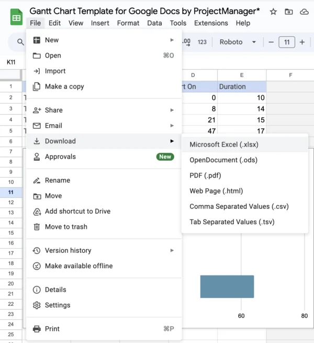314x343 pixels.
Task: Star this Gantt Chart document
Action: pyautogui.click(x=273, y=12)
